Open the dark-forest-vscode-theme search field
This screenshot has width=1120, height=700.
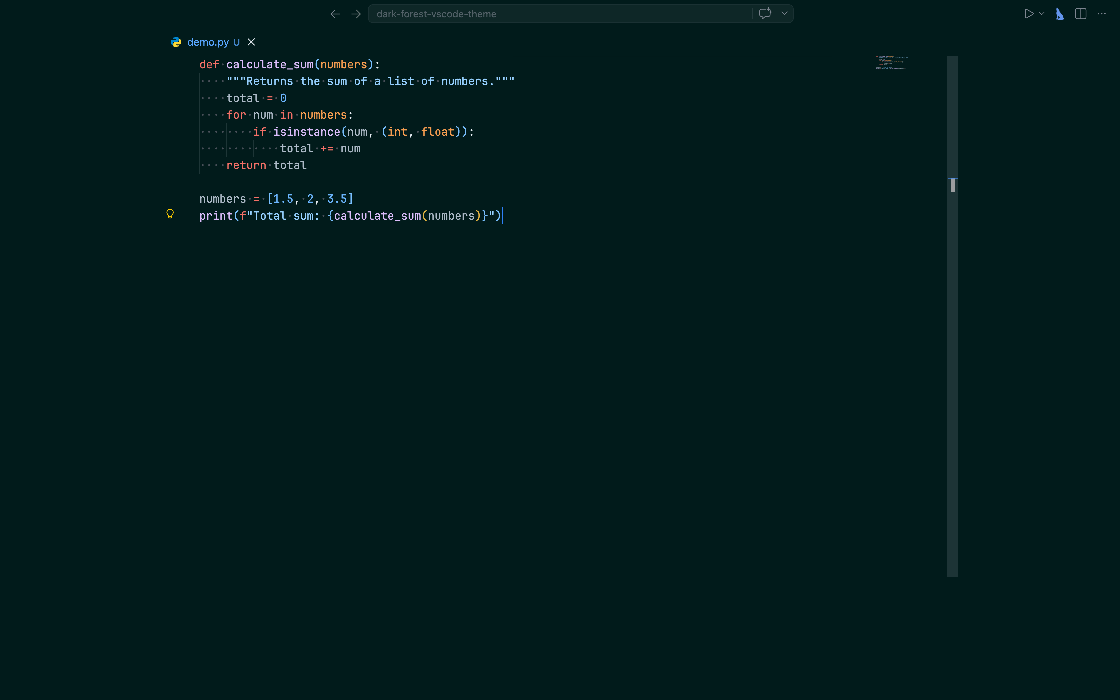[x=560, y=14]
